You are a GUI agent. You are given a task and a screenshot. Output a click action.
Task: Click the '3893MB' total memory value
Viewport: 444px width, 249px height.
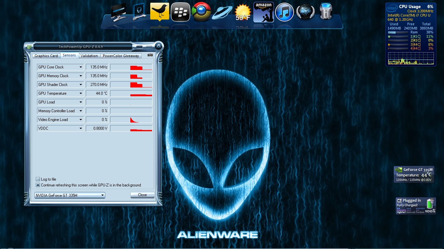pos(426,28)
